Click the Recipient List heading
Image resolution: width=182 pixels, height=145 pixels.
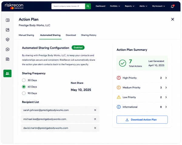click(x=30, y=102)
